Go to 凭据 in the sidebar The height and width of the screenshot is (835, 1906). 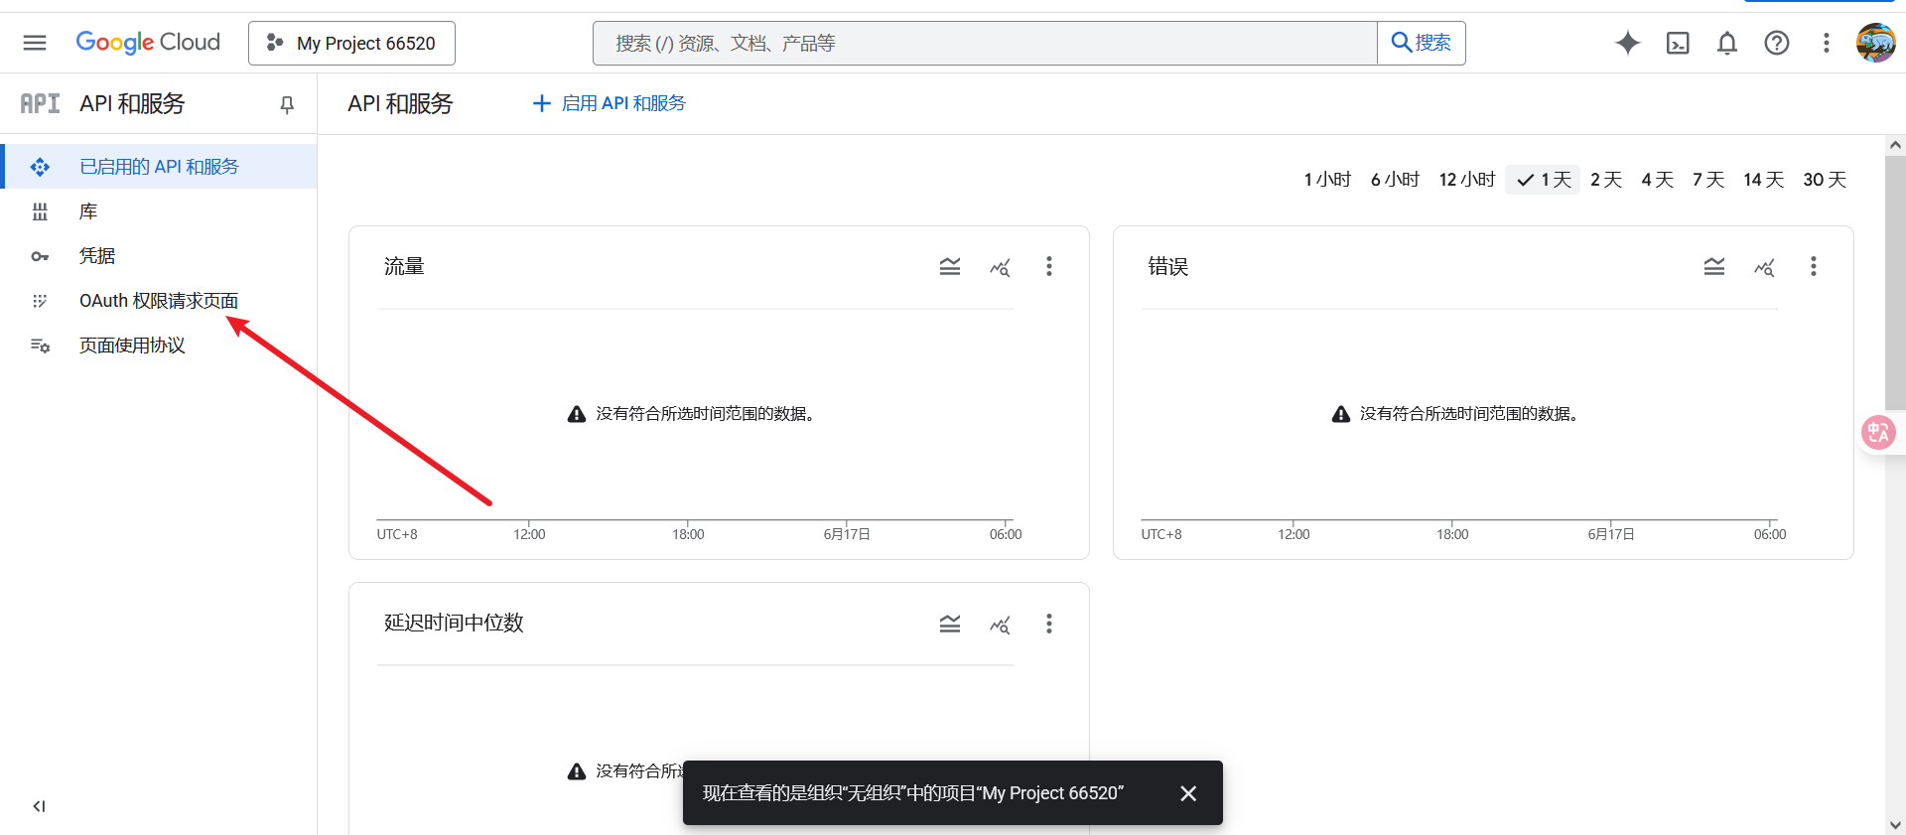tap(97, 256)
